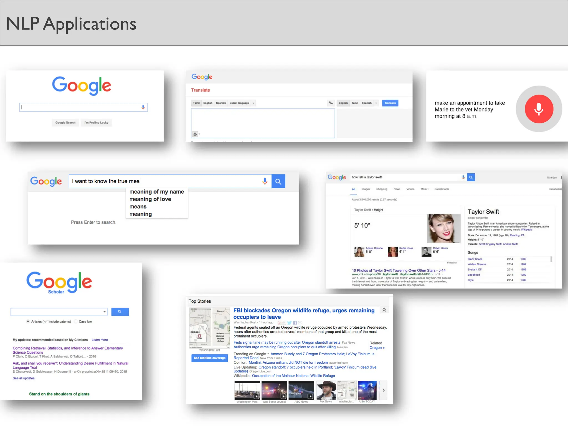Click the See realtime coverage button
This screenshot has height=426, width=568.
point(209,358)
